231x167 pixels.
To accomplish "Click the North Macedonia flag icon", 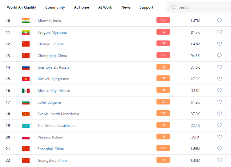I will 26,114.
